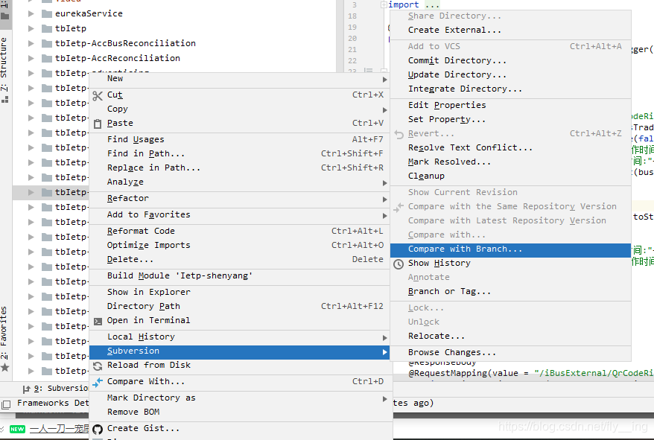Choose Cleanup in Subversion submenu
Image resolution: width=654 pixels, height=440 pixels.
point(510,176)
